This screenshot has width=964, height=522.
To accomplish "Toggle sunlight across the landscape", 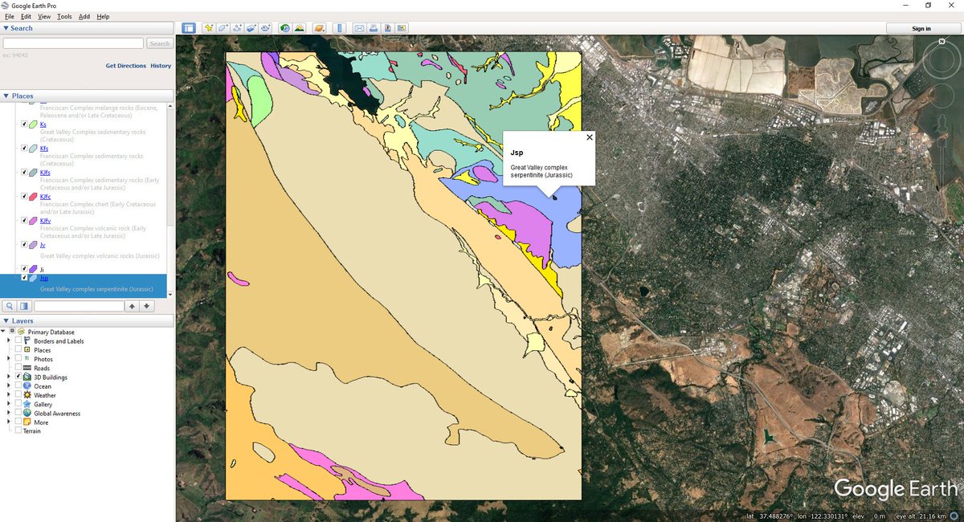I will click(x=300, y=28).
